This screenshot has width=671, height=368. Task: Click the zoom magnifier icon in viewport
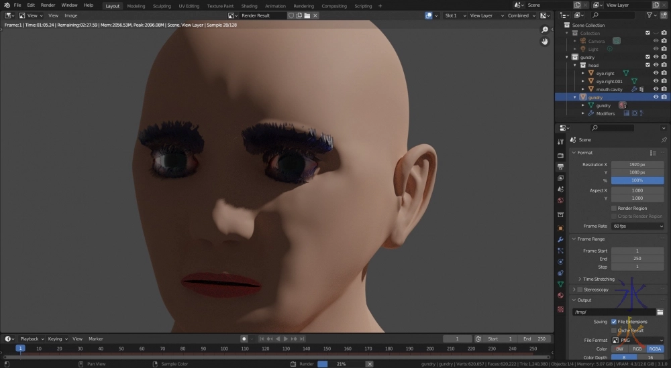(x=545, y=29)
